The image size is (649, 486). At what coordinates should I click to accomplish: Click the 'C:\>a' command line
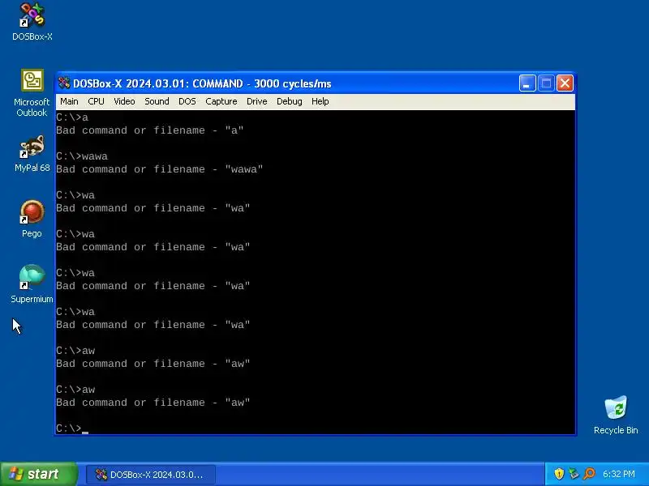tap(72, 117)
